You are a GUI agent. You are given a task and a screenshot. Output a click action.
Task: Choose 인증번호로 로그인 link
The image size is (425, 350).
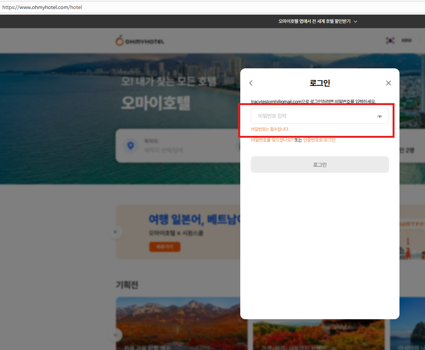(x=319, y=140)
